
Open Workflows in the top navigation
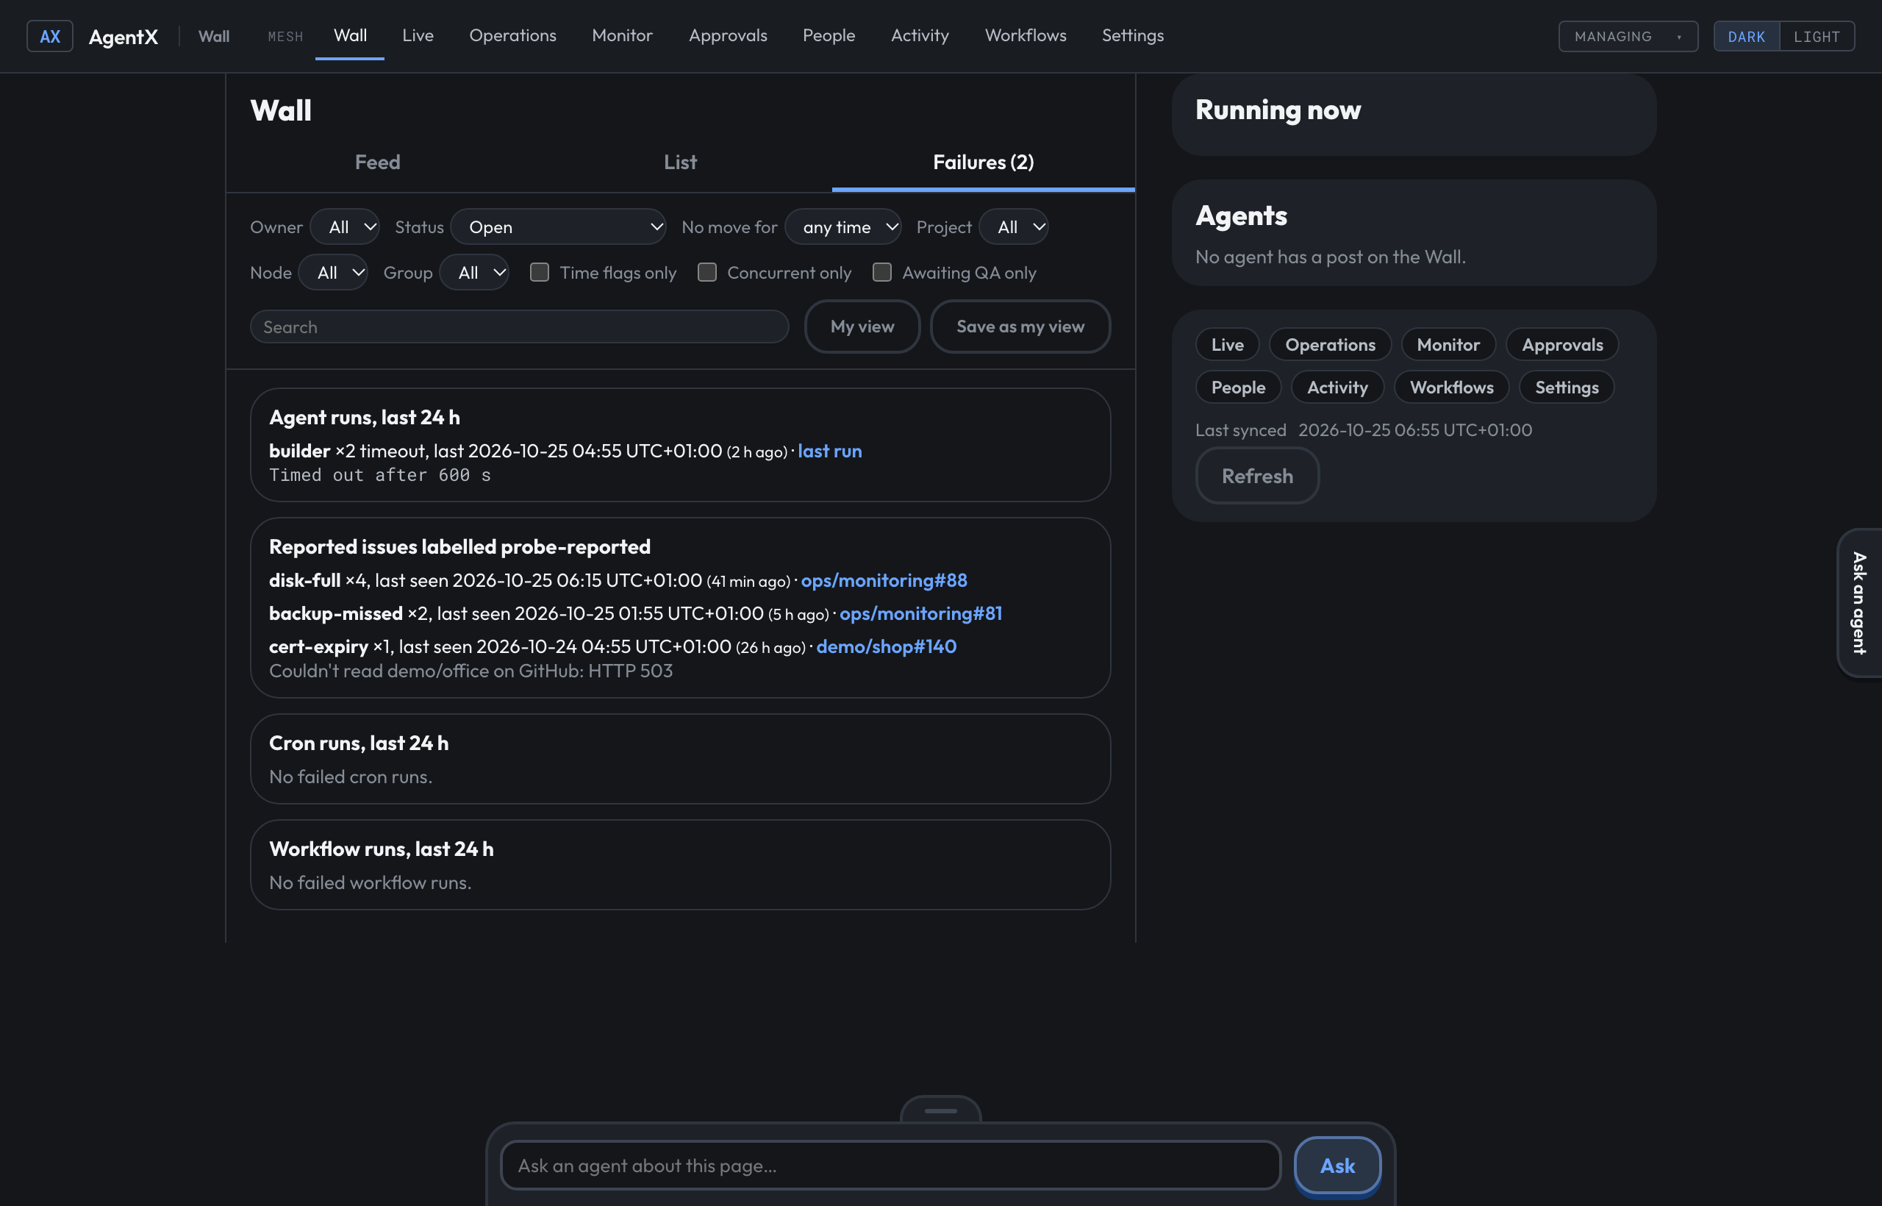click(1026, 35)
